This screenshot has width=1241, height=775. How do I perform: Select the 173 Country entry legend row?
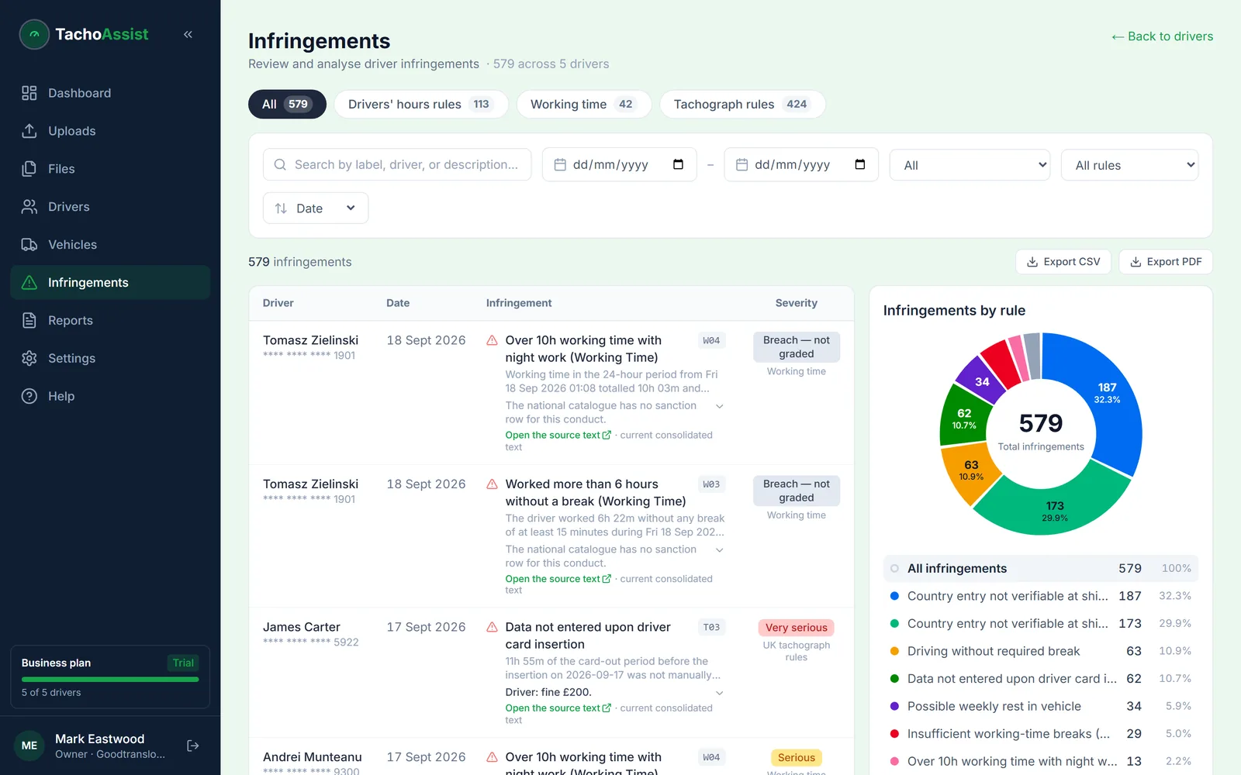1041,624
